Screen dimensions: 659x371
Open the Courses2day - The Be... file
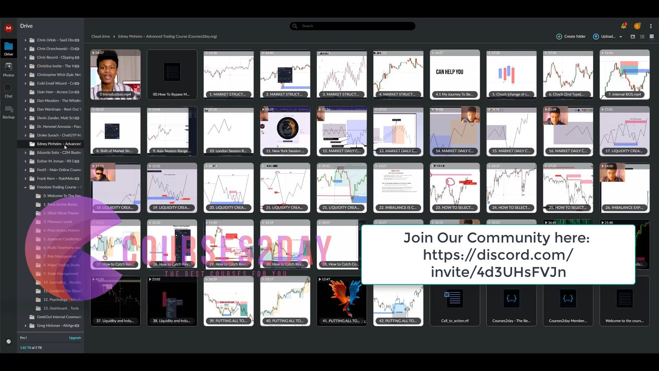(511, 301)
